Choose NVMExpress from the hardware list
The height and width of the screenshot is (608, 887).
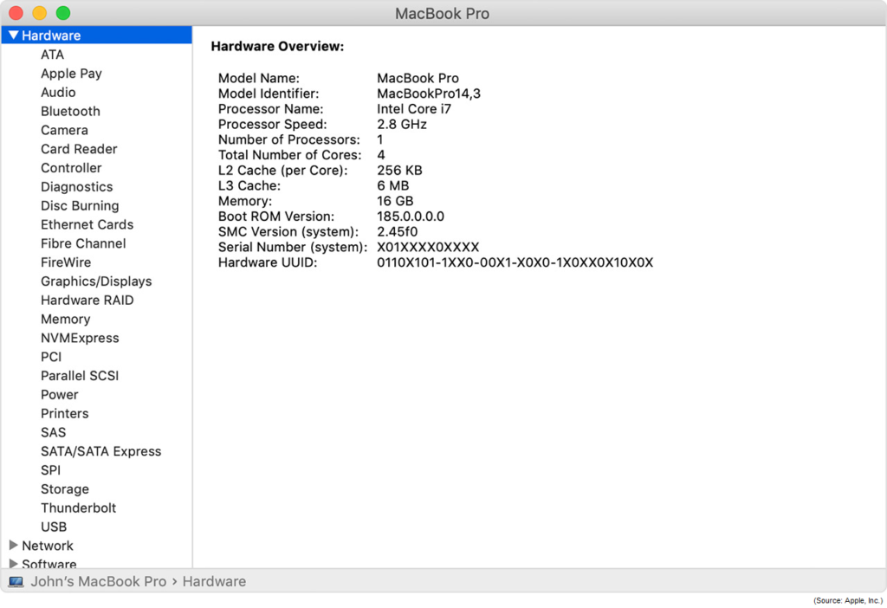pos(80,338)
